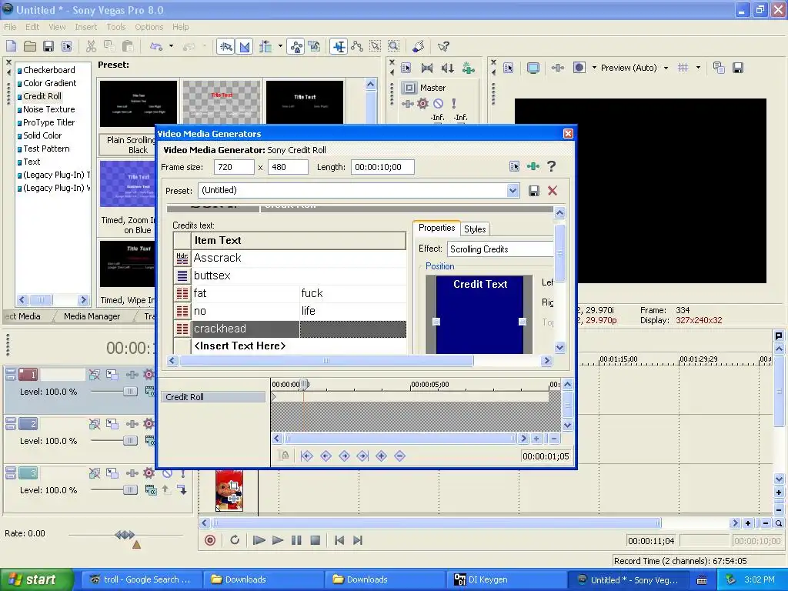Click the Frame width field showing 720
The width and height of the screenshot is (788, 591).
coord(234,167)
